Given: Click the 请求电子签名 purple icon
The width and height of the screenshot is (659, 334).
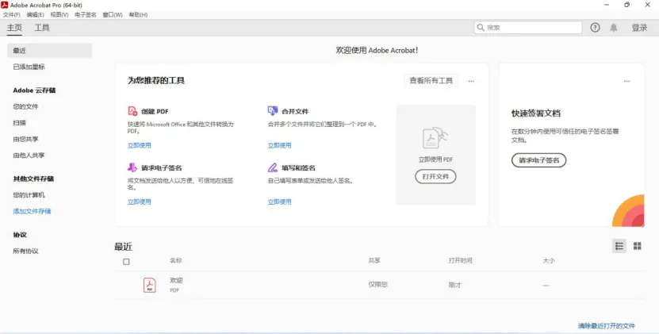Looking at the screenshot, I should tap(132, 167).
